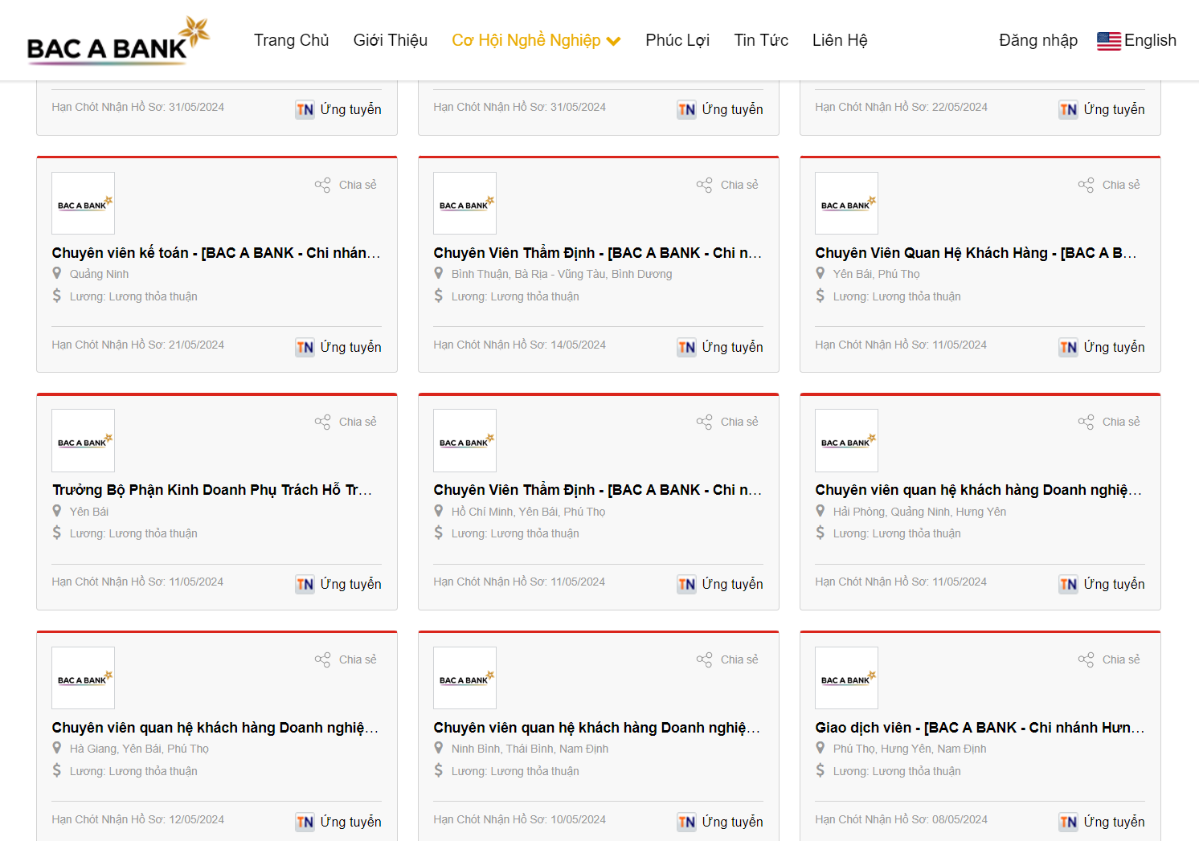The image size is (1199, 841).
Task: Open Chuyên viên kế toán job title
Action: [216, 253]
